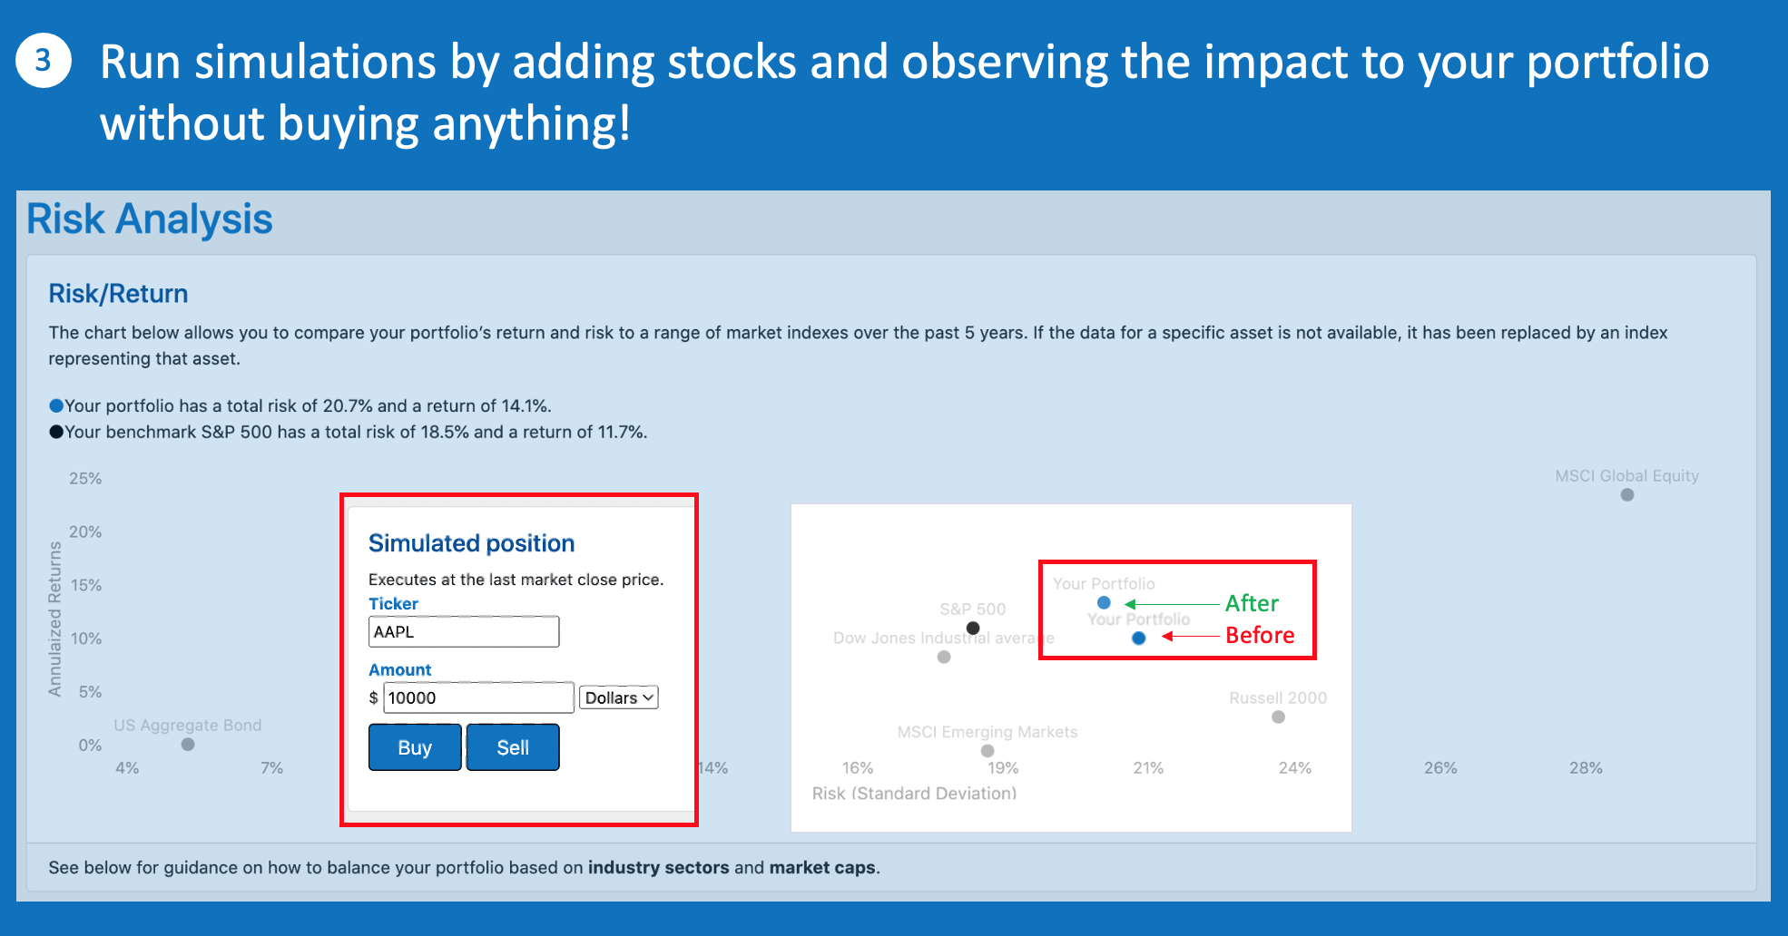Select the Amount field showing 10000
Image resolution: width=1788 pixels, height=936 pixels.
click(x=479, y=697)
